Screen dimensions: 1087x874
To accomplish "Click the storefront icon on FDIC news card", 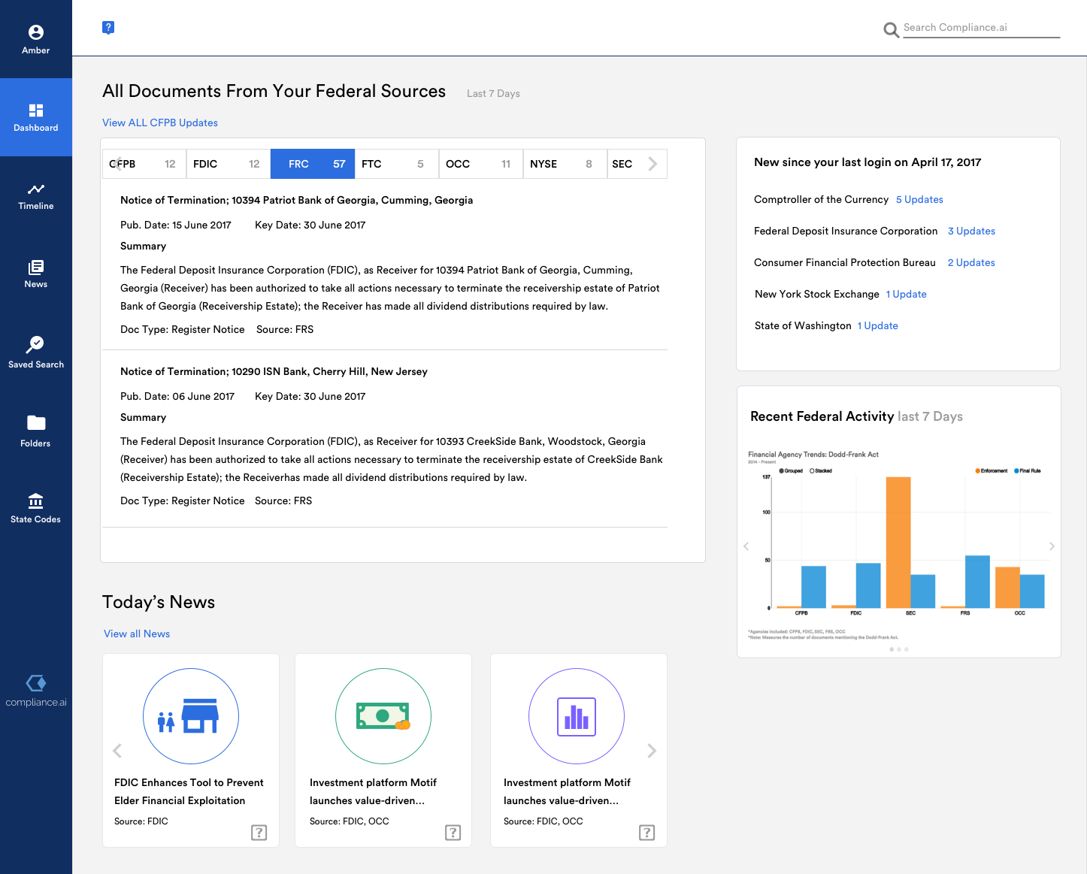I will (191, 716).
